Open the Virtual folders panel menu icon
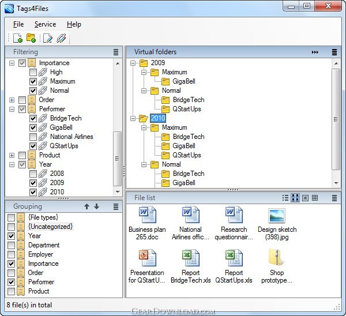This screenshot has width=346, height=316. point(334,52)
